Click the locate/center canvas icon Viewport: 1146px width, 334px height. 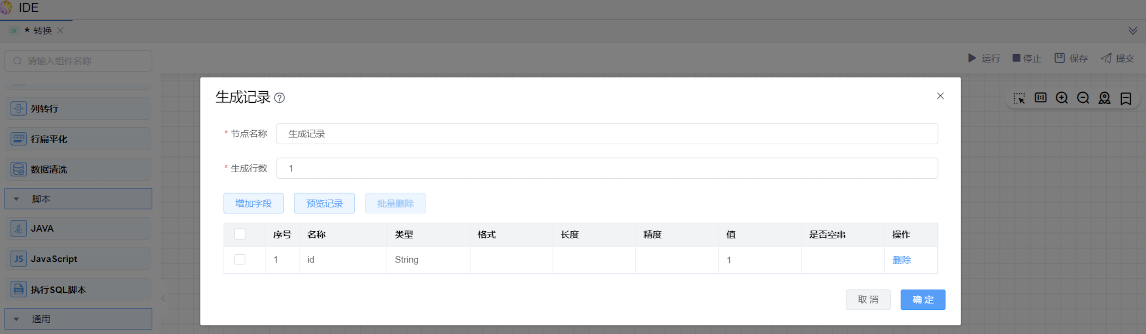(x=1104, y=98)
